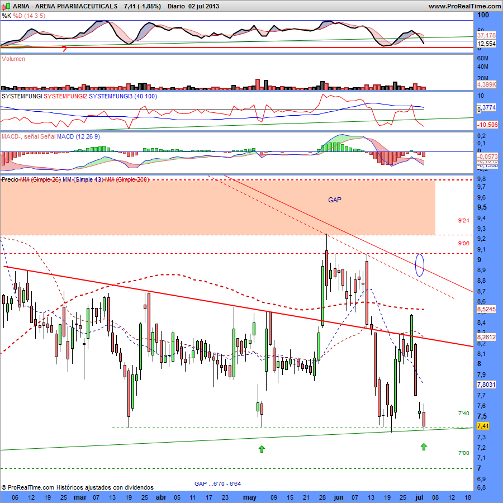Click the 8,5245 moving average price tag
The height and width of the screenshot is (503, 503).
(486, 309)
